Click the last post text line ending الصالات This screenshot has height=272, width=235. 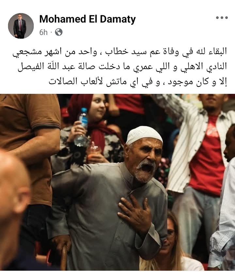pyautogui.click(x=138, y=82)
